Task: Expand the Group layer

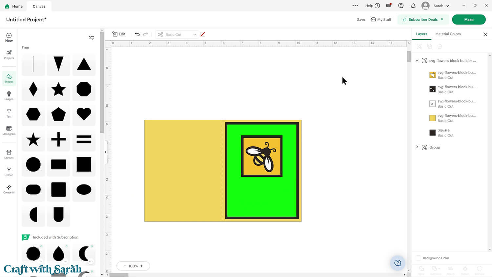Action: click(x=417, y=147)
